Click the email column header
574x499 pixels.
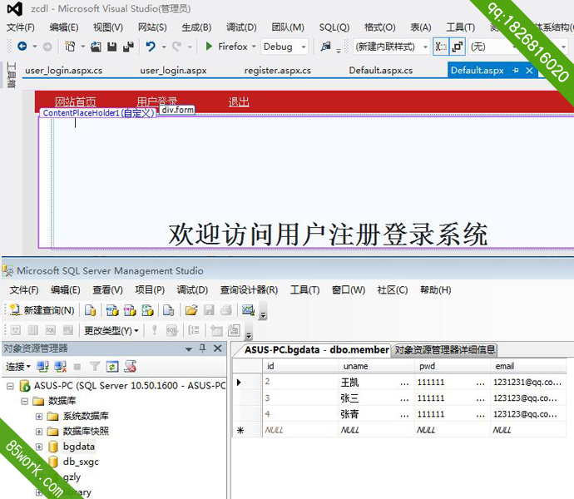[528, 366]
